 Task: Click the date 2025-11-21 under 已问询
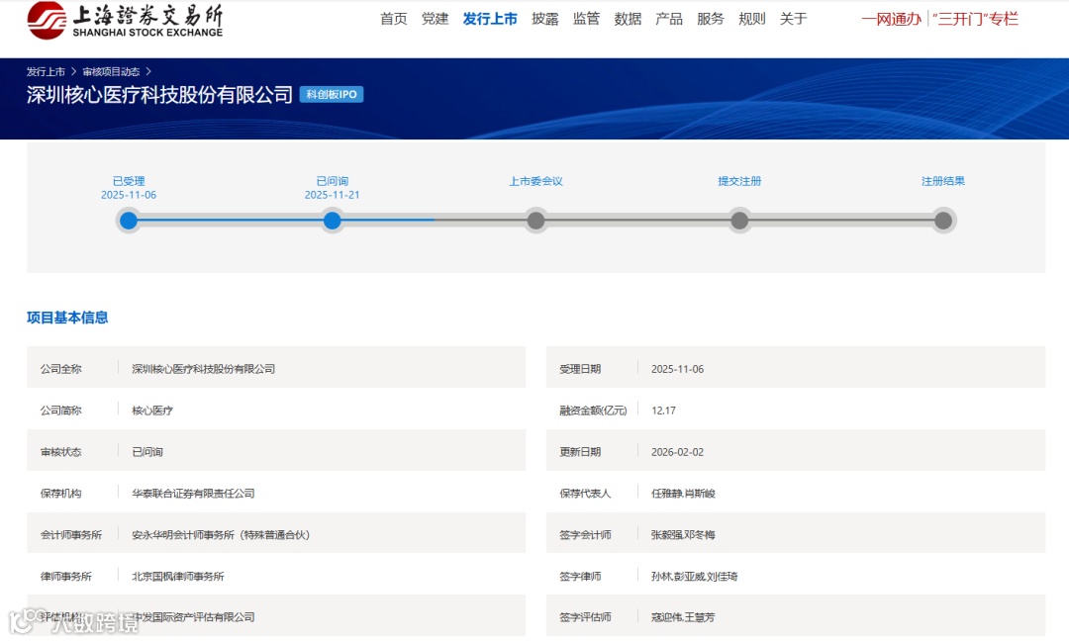[332, 195]
